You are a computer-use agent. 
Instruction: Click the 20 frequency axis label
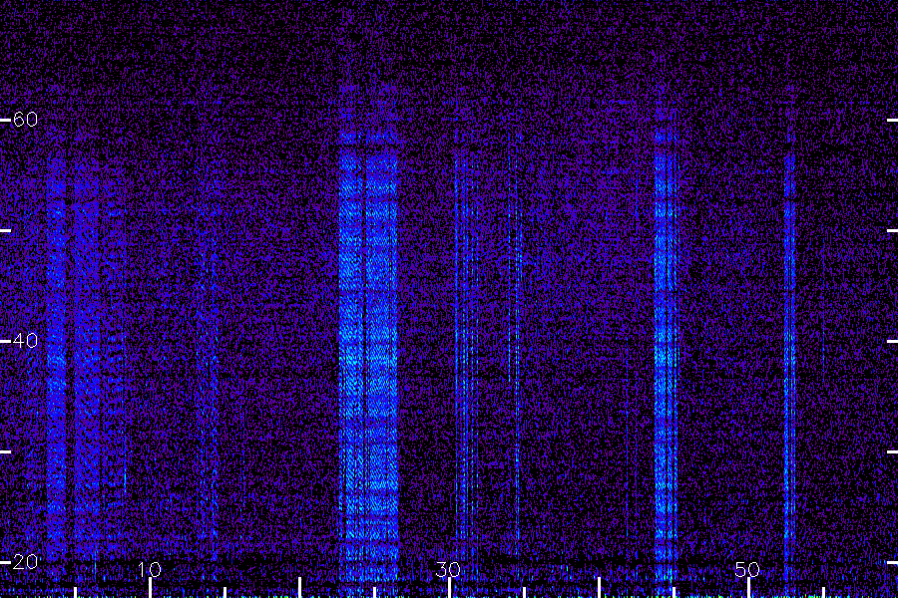(25, 562)
